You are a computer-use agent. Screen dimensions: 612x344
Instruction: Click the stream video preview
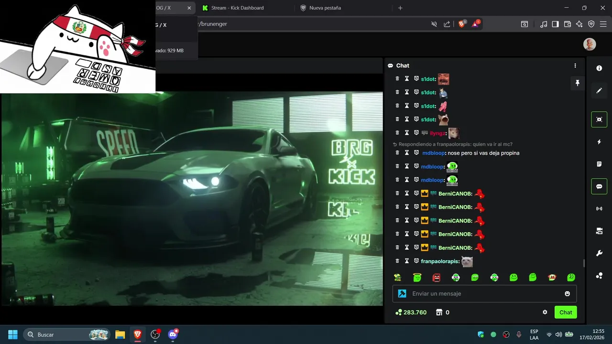[x=192, y=198]
